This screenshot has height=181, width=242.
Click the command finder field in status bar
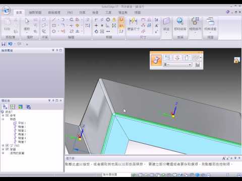point(116,174)
